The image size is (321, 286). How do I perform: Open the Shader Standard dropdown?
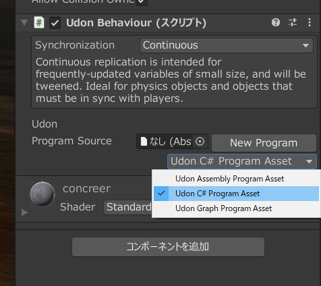point(128,207)
